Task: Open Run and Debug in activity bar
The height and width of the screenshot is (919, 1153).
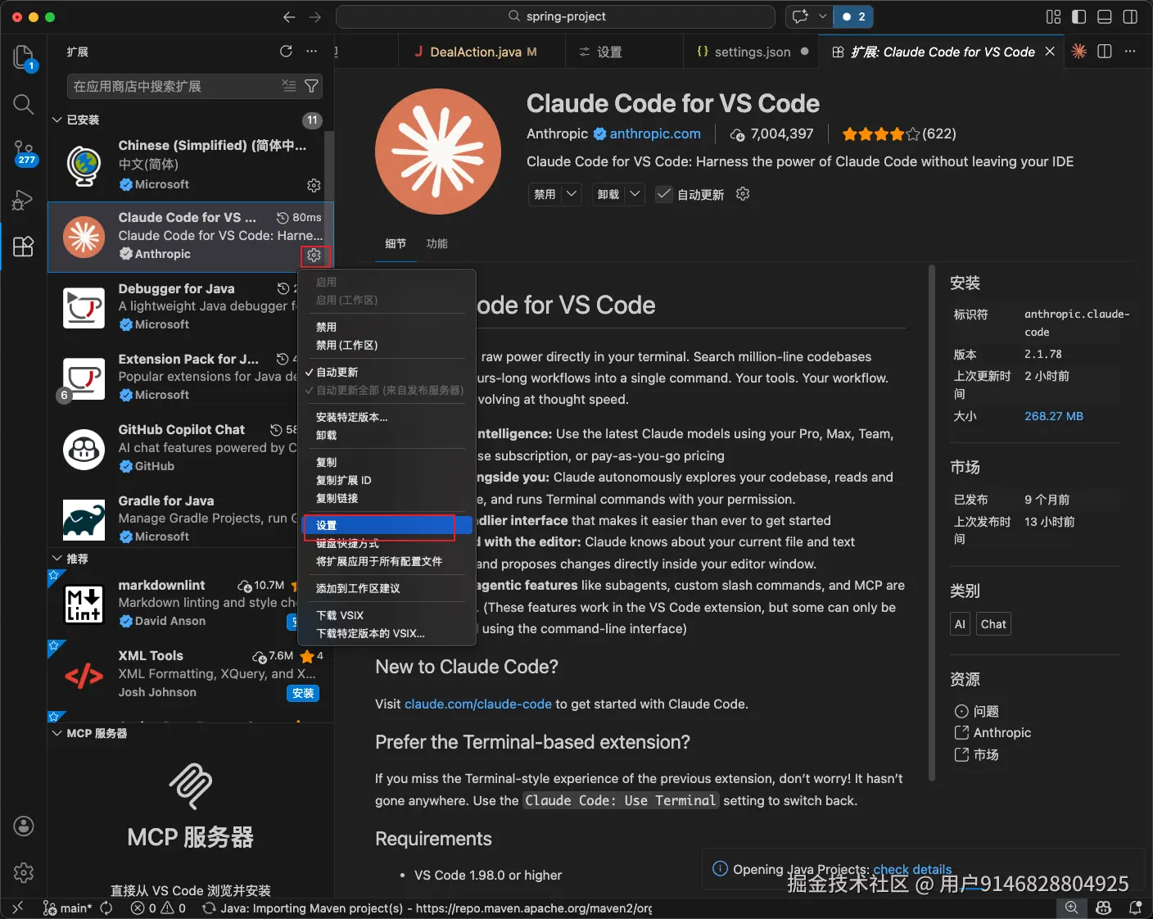Action: click(23, 199)
